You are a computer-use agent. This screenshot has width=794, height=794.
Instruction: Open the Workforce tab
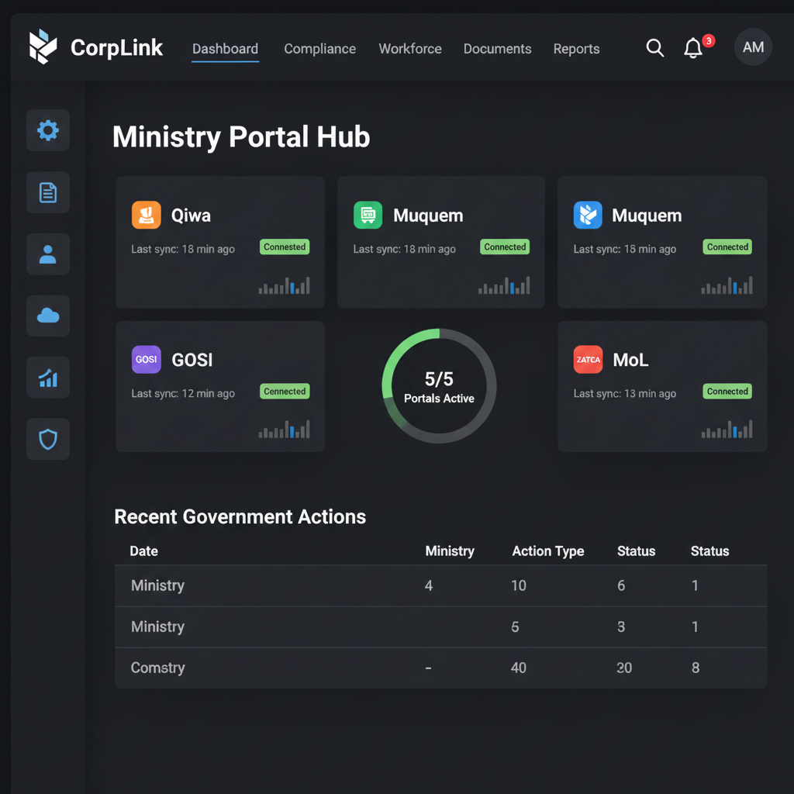pos(410,49)
